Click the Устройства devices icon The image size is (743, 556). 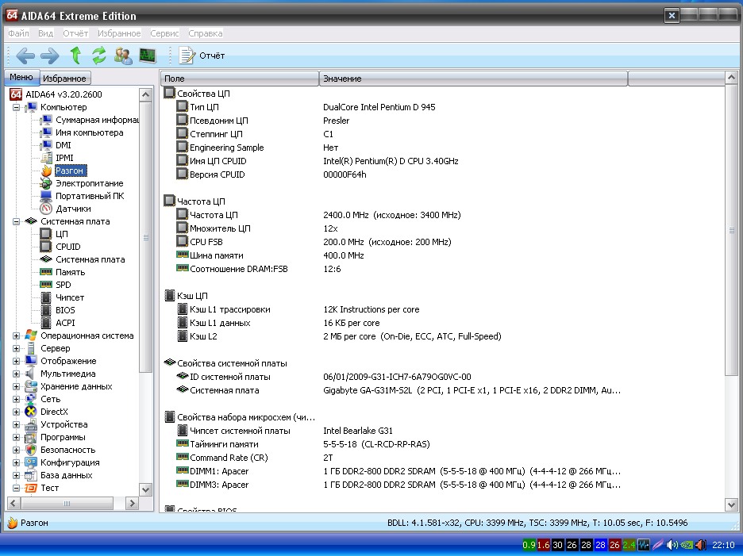[x=31, y=425]
